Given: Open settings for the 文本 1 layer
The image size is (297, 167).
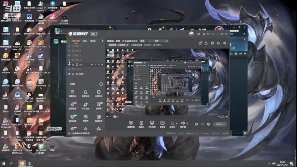Looking at the screenshot, I should [x=92, y=65].
